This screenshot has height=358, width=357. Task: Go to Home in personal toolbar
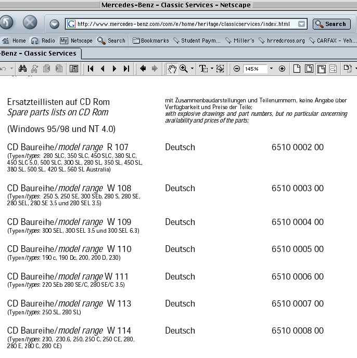(x=15, y=41)
